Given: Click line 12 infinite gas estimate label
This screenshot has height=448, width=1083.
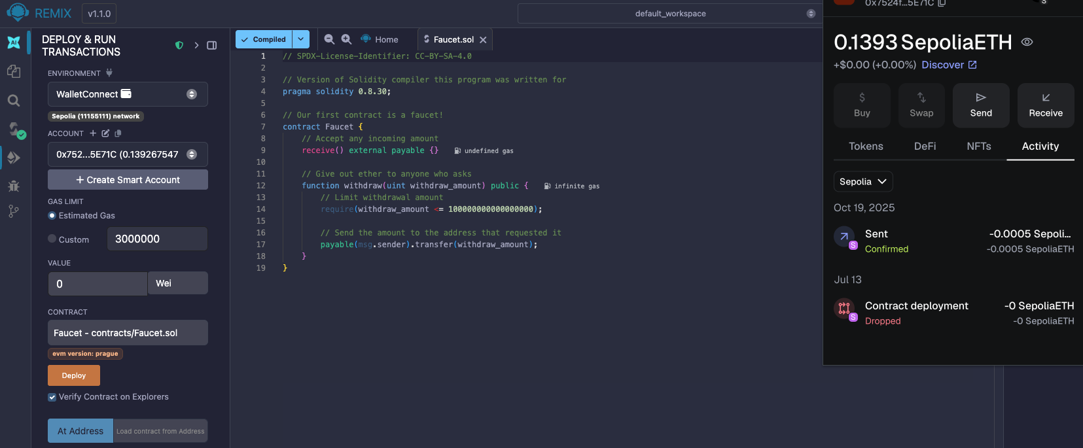Looking at the screenshot, I should (x=572, y=186).
